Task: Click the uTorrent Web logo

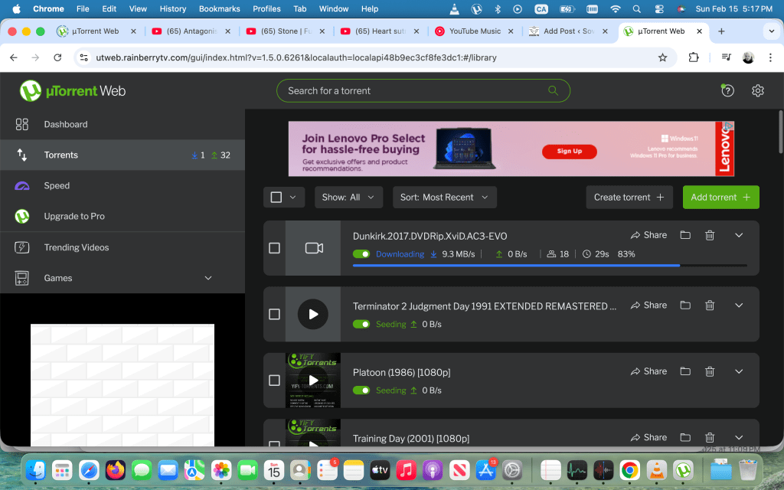Action: [x=73, y=91]
